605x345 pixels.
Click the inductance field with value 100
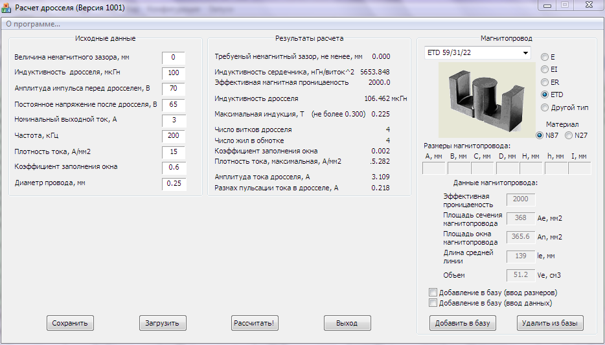[174, 73]
